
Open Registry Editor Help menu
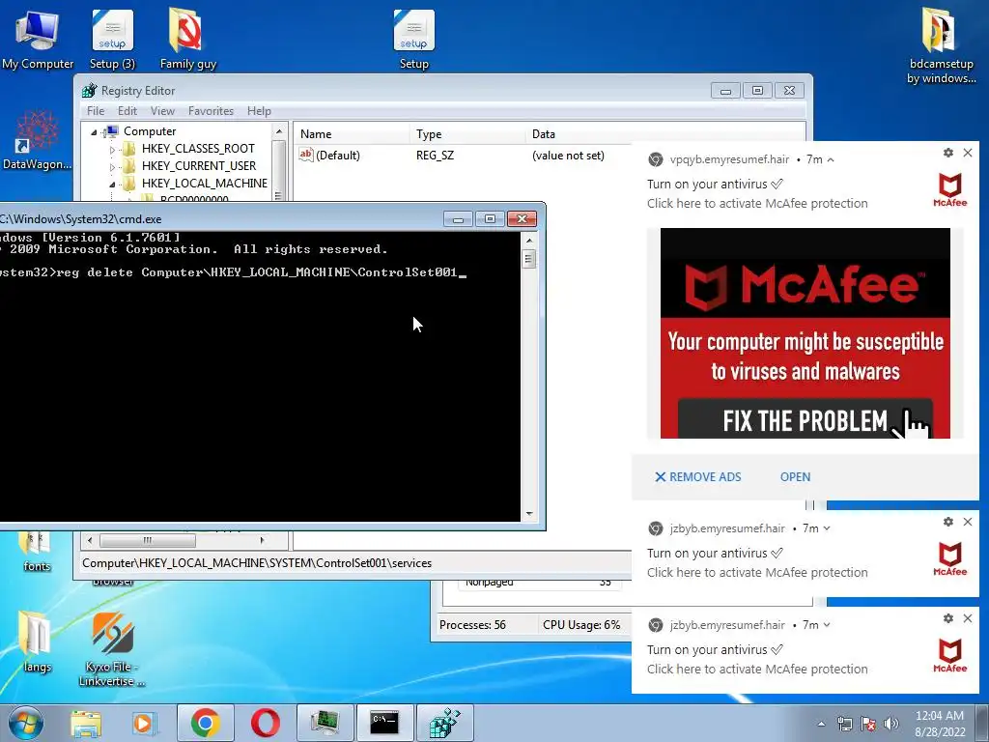point(259,111)
